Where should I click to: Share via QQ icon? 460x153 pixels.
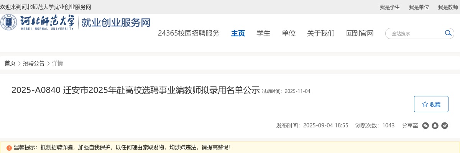tap(435, 125)
